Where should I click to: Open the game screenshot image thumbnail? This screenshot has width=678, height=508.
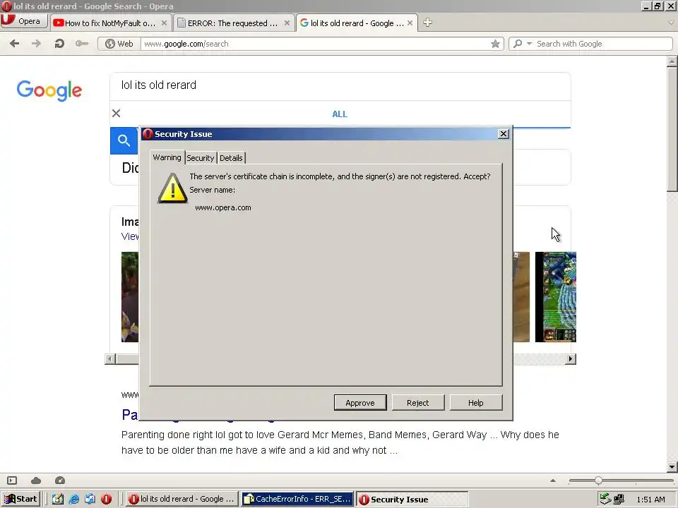point(556,297)
